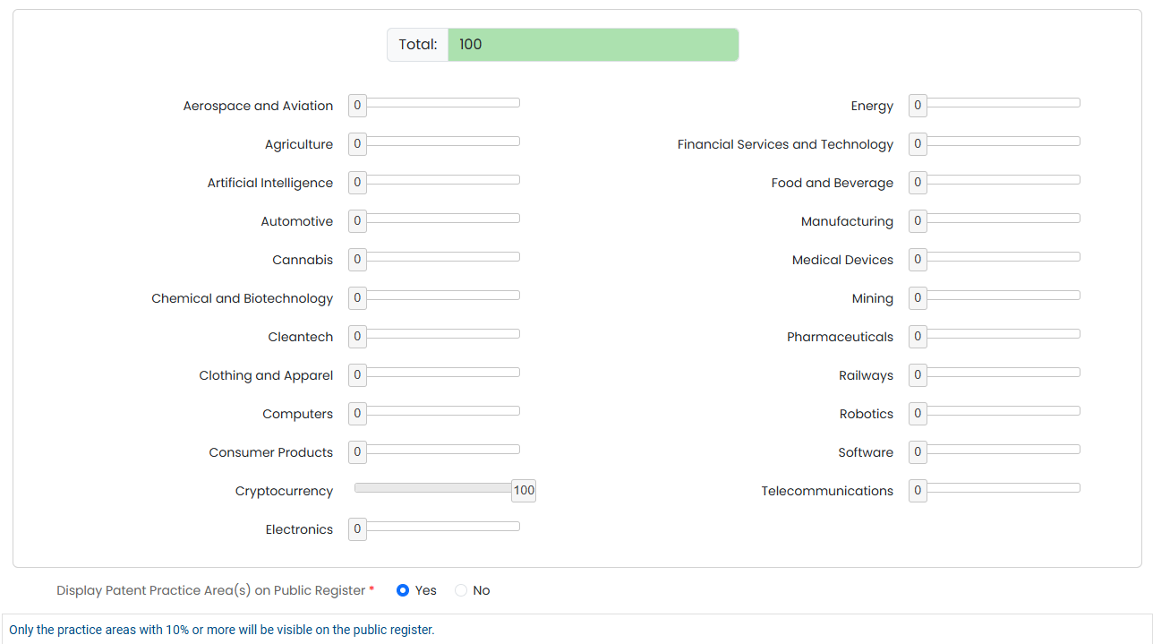The height and width of the screenshot is (644, 1153).
Task: Click the Software slider handle
Action: (x=918, y=452)
